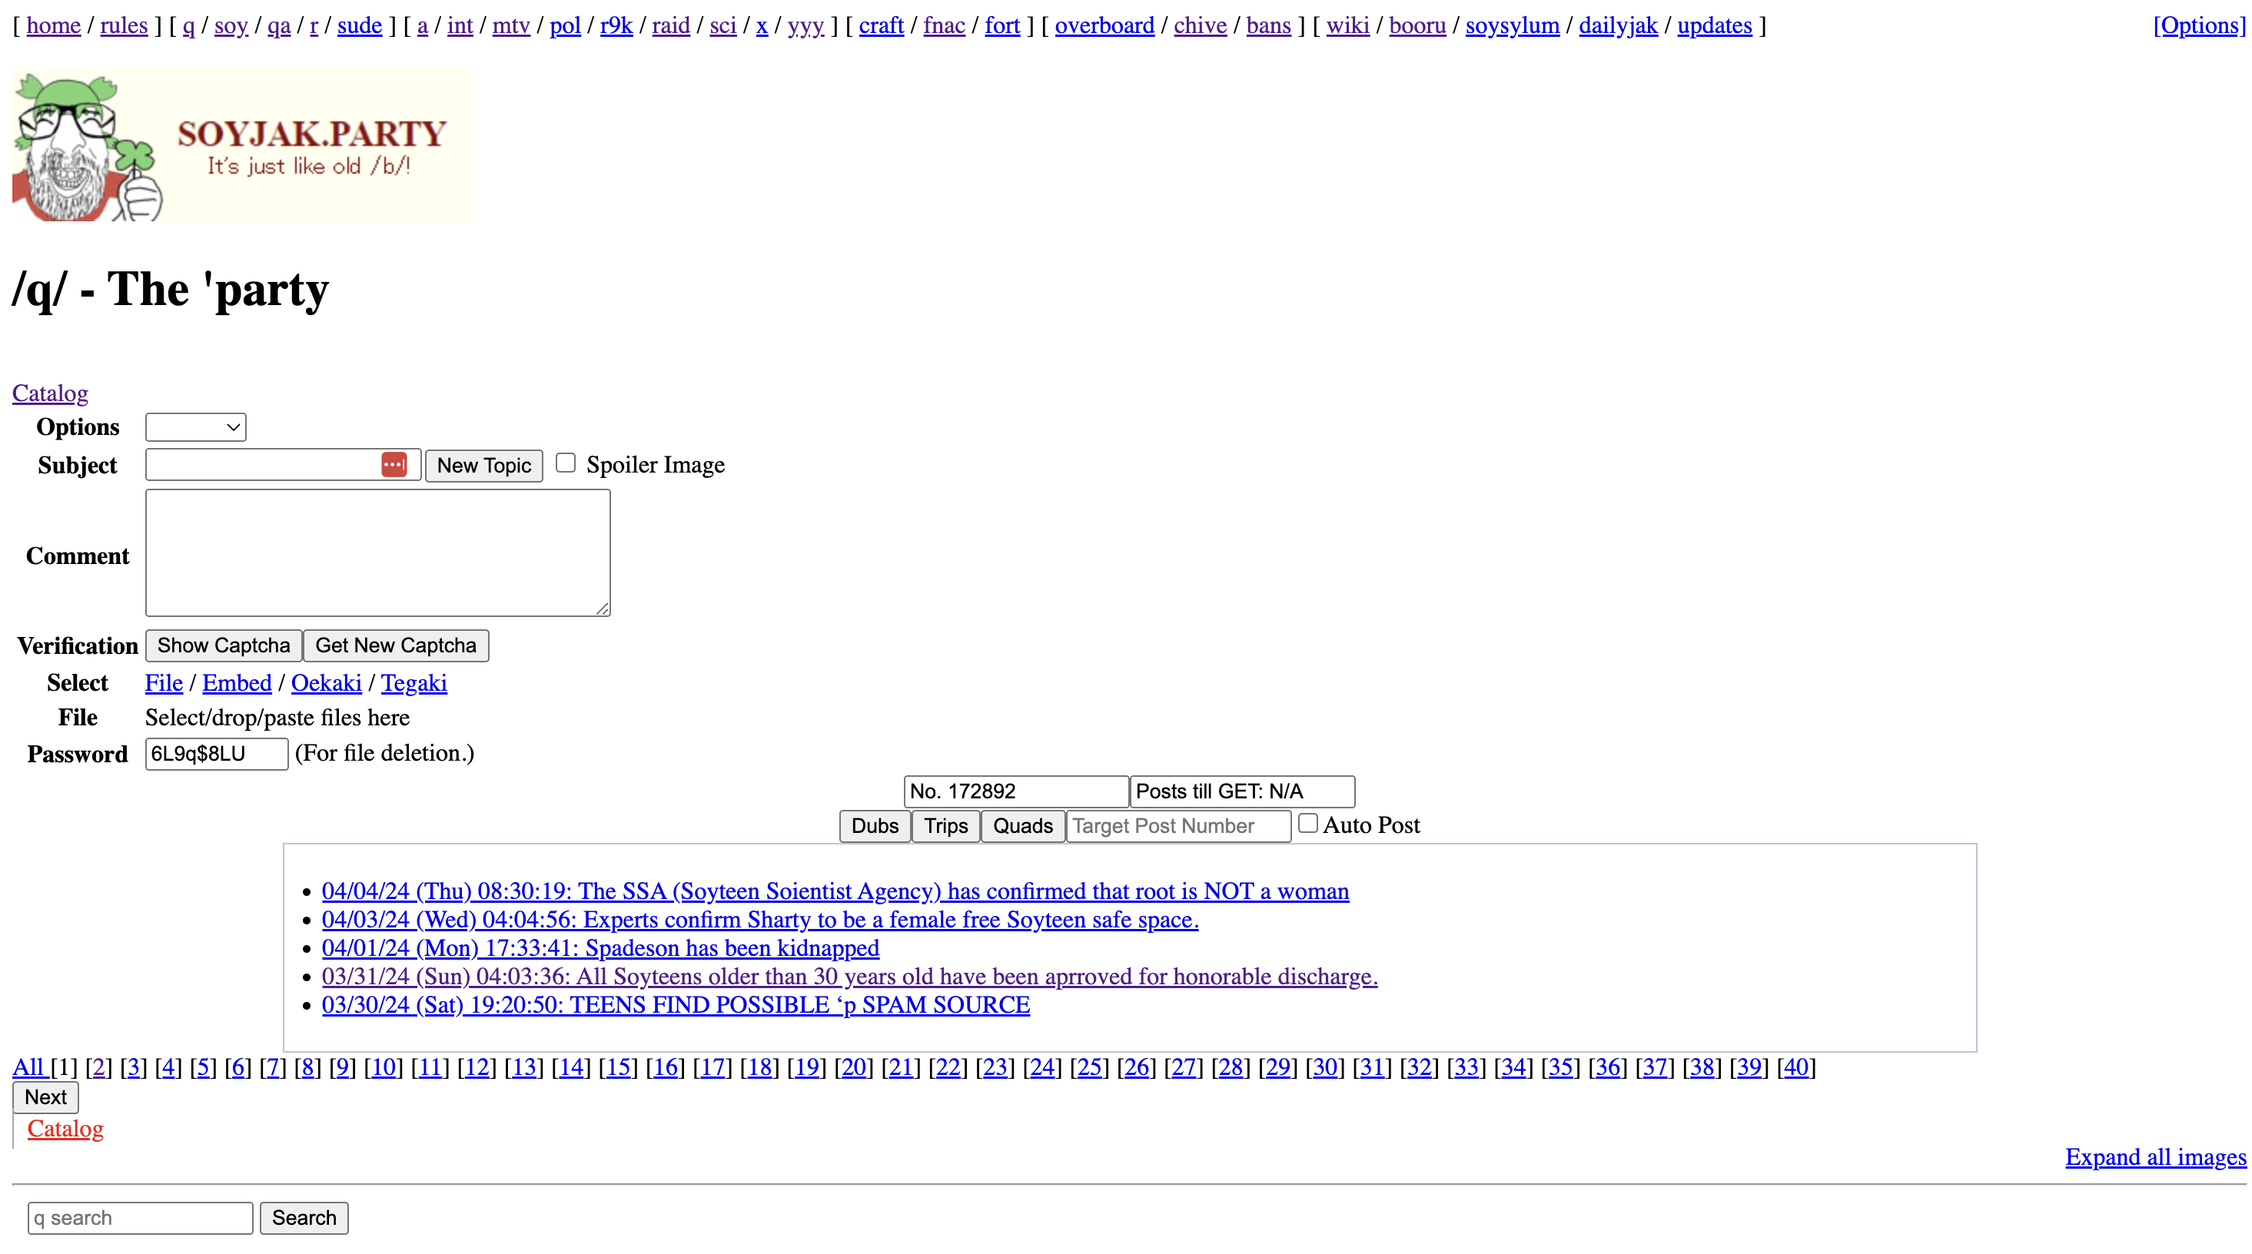Click the q search text field
The image size is (2252, 1254).
coord(140,1218)
